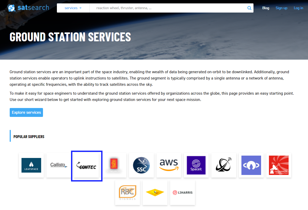Click the satsearch logo in the header
308x210 pixels.
[28, 8]
